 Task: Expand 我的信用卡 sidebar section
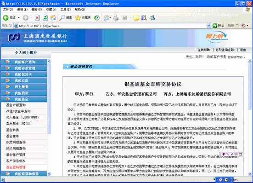[24, 74]
